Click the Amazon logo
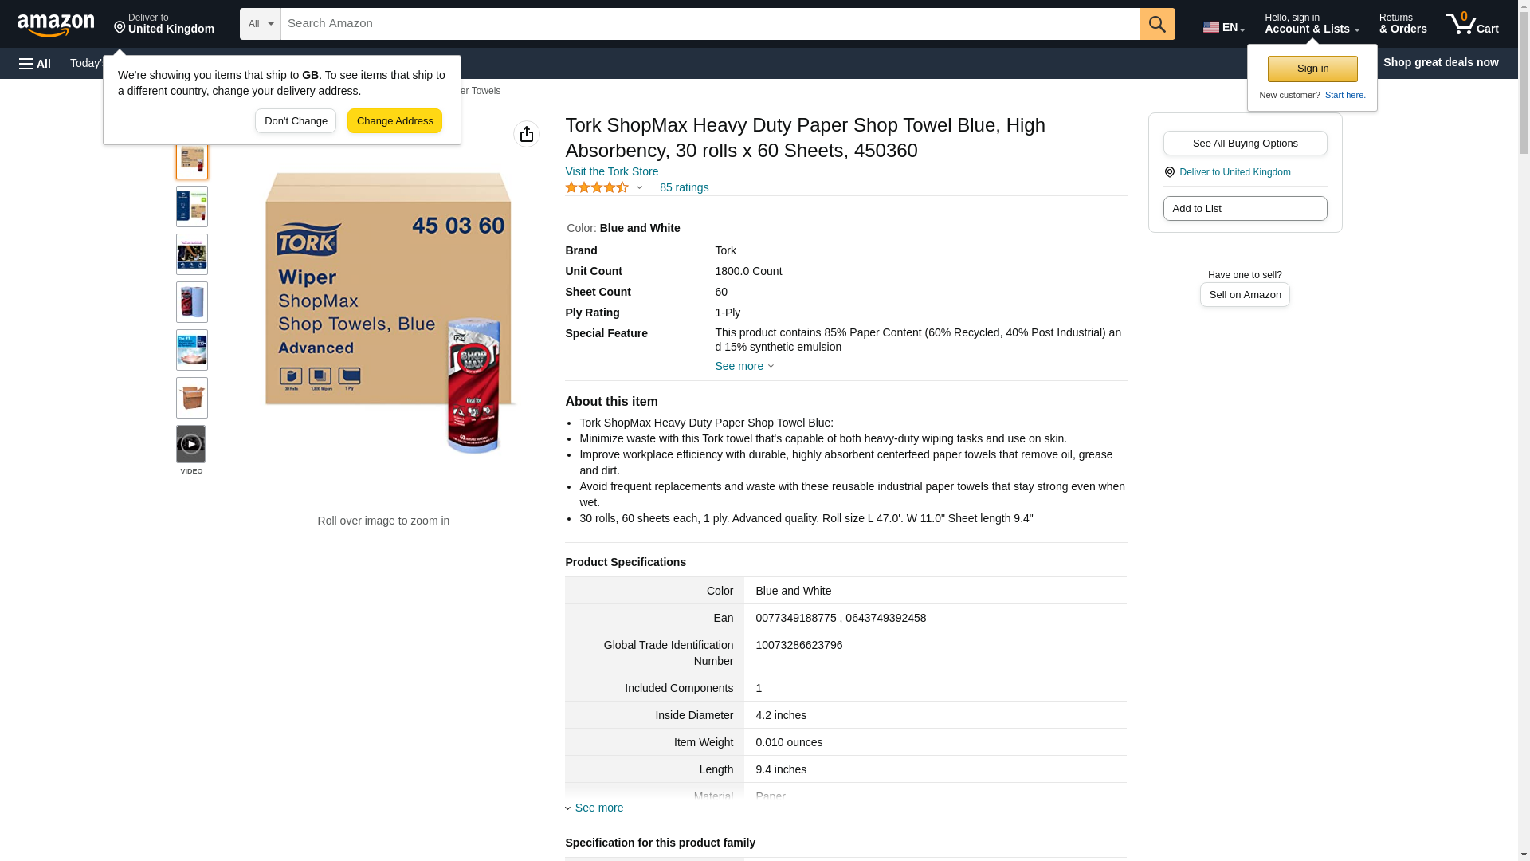 [x=56, y=24]
